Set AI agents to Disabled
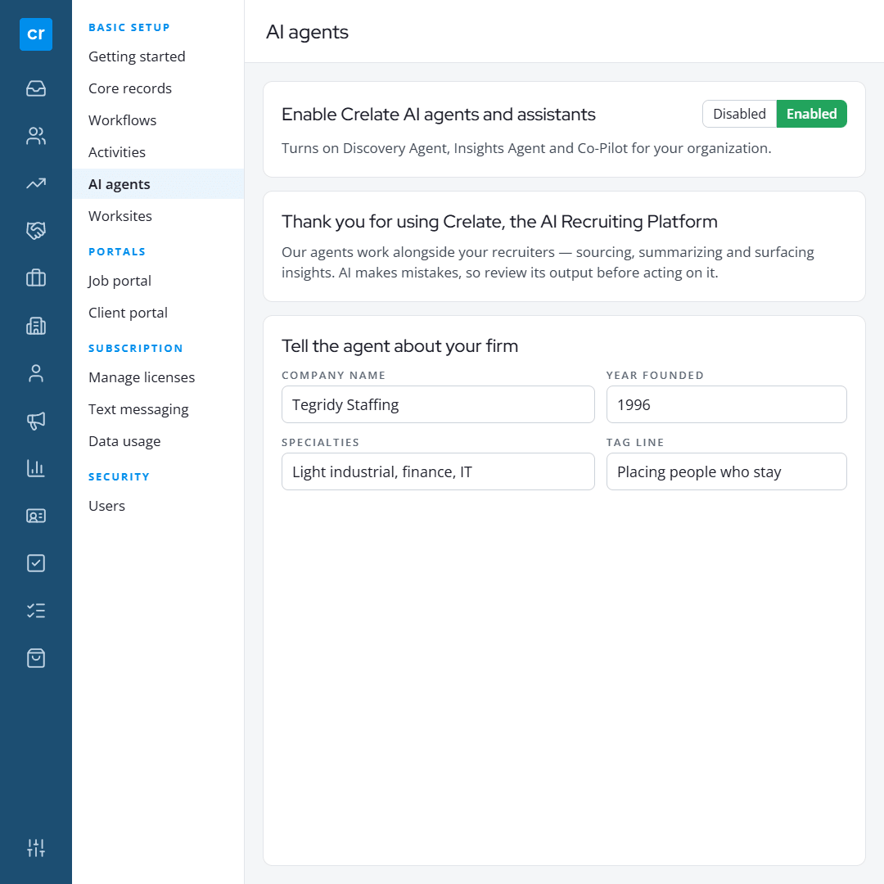Screen dimensions: 884x884 739,114
